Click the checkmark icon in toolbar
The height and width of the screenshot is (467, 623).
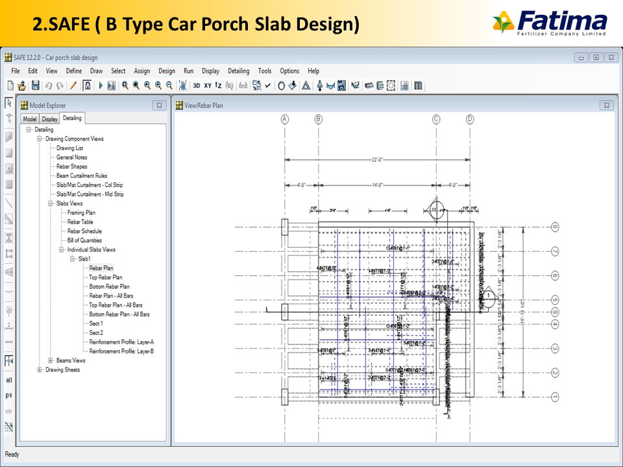(268, 86)
